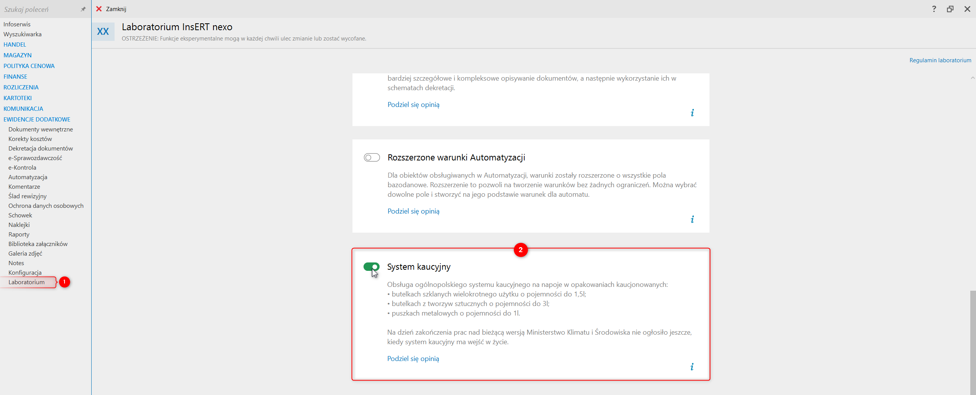The image size is (976, 395).
Task: Click info icon in System kaucyjny card
Action: pos(692,367)
